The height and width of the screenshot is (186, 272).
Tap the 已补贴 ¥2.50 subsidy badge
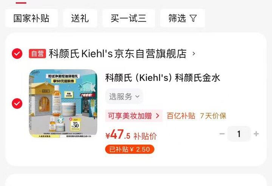point(130,149)
